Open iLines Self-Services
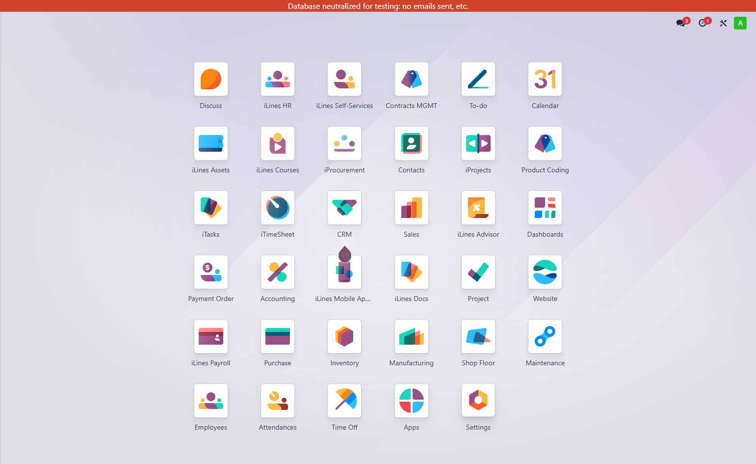The image size is (756, 464). click(344, 79)
